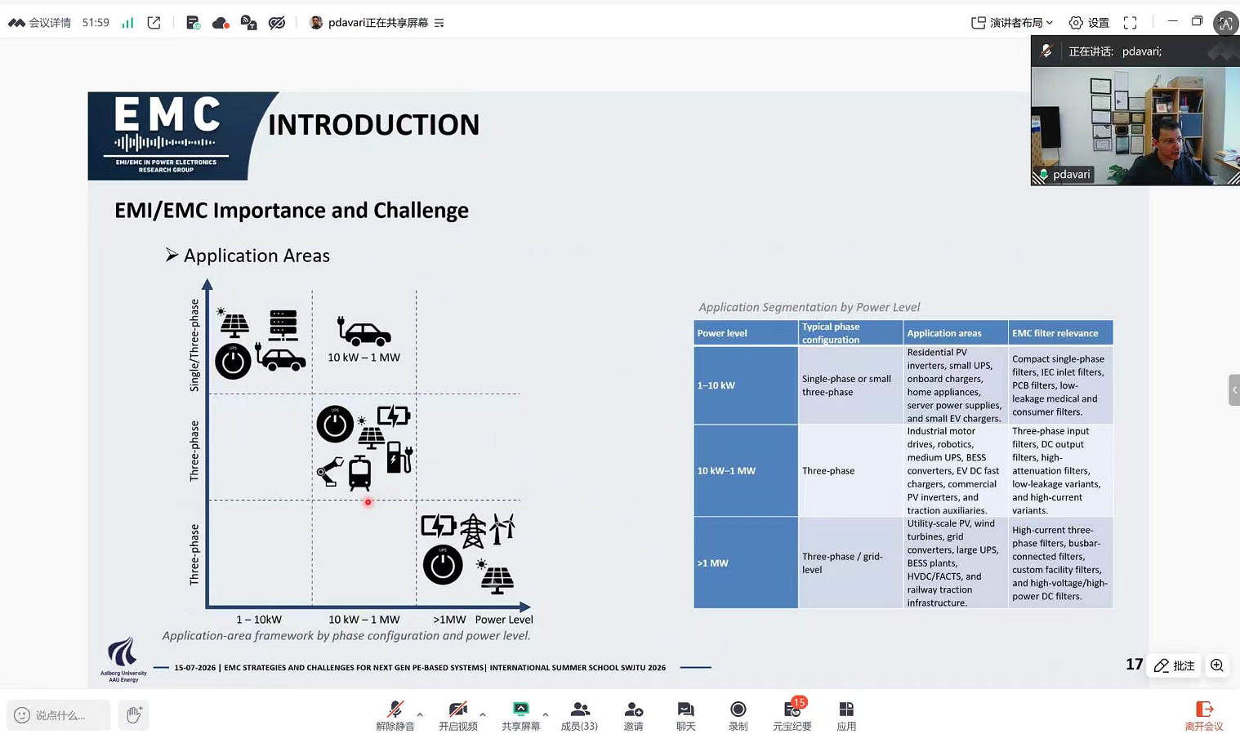The width and height of the screenshot is (1240, 734).
Task: Click the 'Application Segmentation by Power Level' caption
Action: point(809,307)
